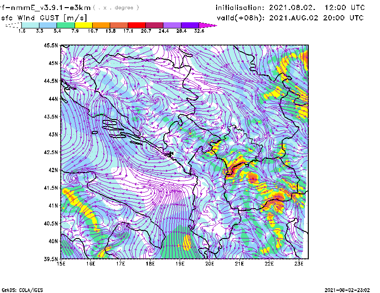Click the valid time '20:00 UTC'

[x=343, y=18]
